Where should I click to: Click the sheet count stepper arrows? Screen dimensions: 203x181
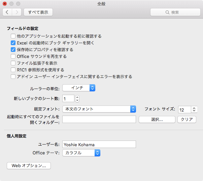77,99
